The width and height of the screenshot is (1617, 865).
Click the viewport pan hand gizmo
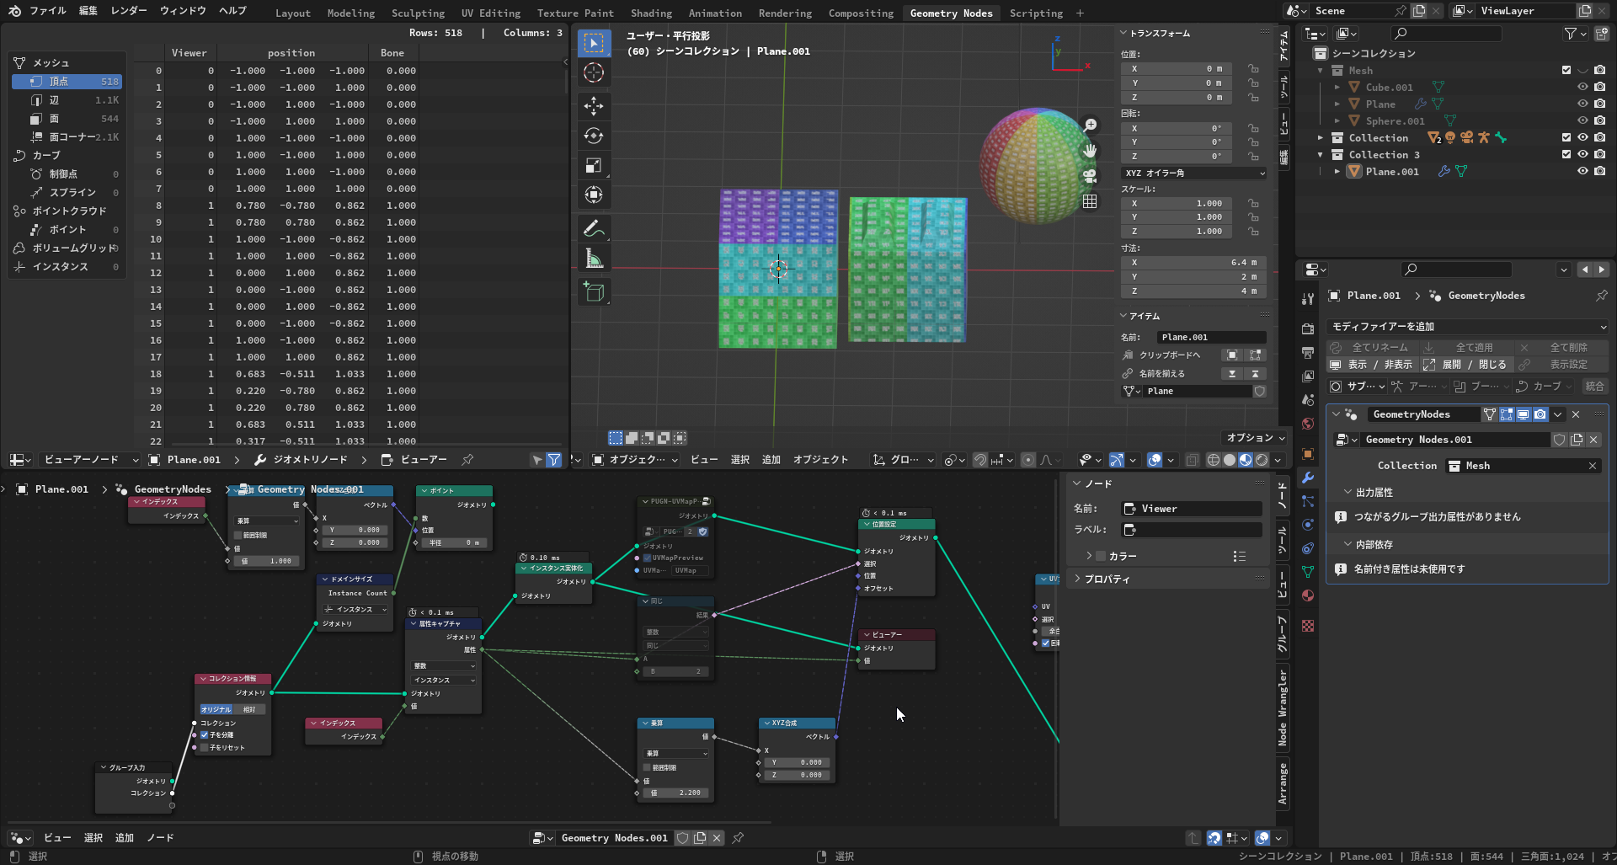pyautogui.click(x=1090, y=151)
